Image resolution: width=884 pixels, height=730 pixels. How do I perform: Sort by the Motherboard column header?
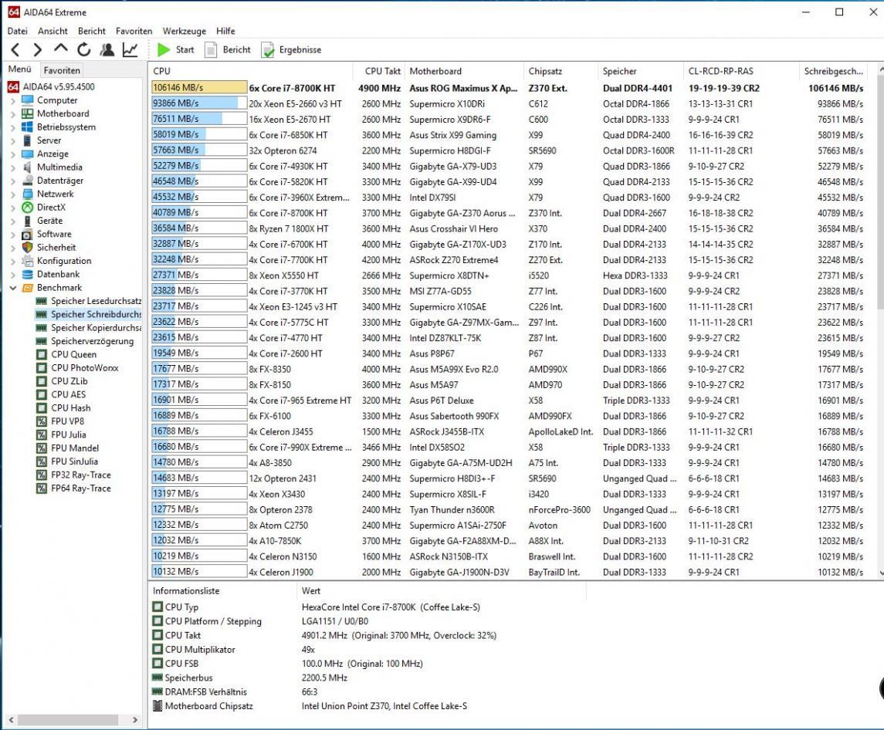click(464, 71)
